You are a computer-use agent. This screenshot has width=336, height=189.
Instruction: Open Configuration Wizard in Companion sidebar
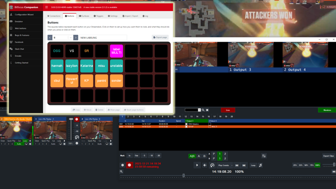(x=24, y=15)
